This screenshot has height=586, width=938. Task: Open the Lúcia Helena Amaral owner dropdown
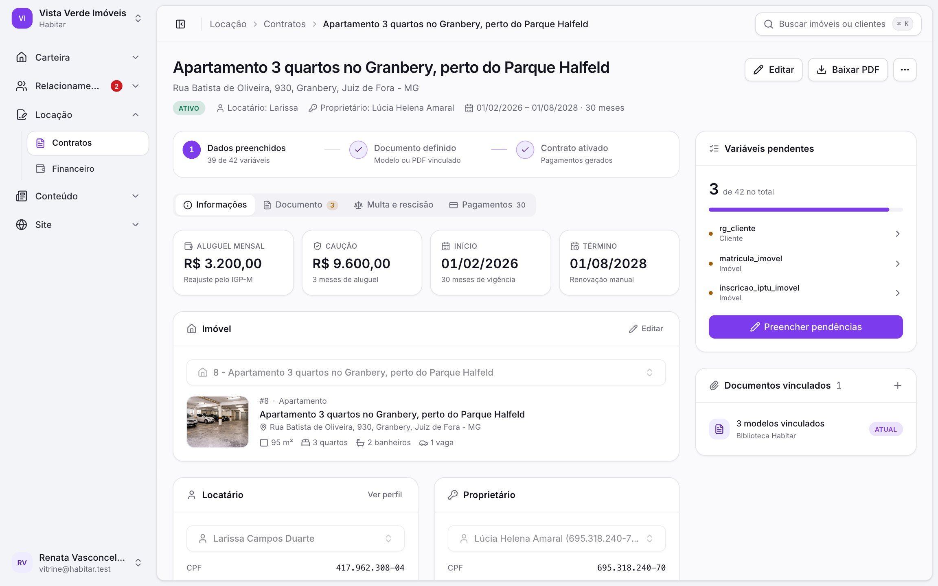(557, 538)
